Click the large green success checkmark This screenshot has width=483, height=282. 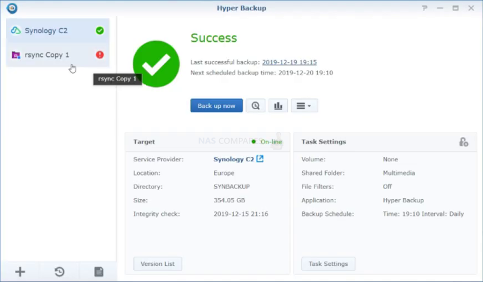coord(156,64)
